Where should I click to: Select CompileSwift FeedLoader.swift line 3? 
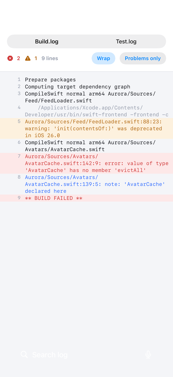[x=86, y=97]
